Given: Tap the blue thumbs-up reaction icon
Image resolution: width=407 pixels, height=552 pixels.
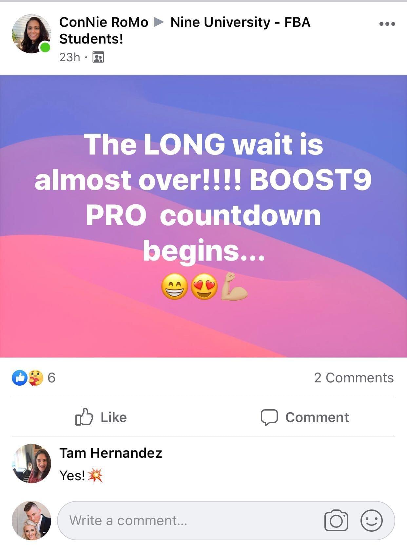Looking at the screenshot, I should 19,377.
